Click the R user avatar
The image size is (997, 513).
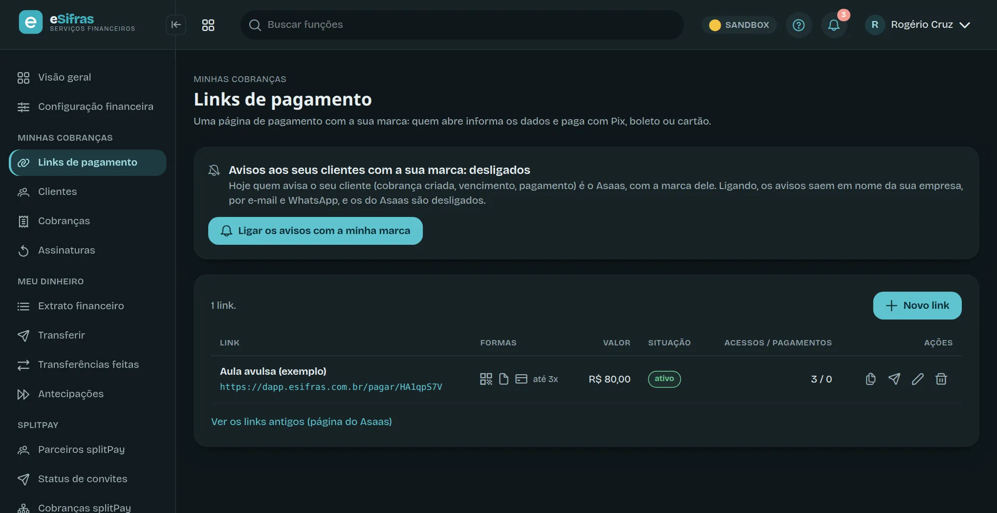875,25
